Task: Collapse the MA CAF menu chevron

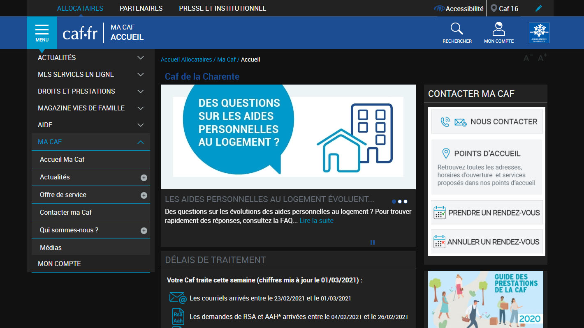Action: point(141,142)
